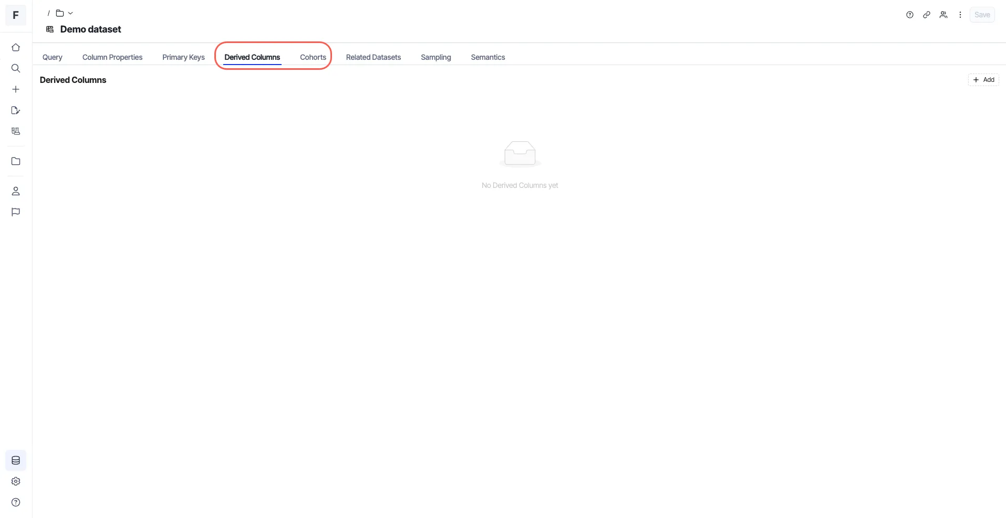Open the folder icon in sidebar

[x=16, y=161]
